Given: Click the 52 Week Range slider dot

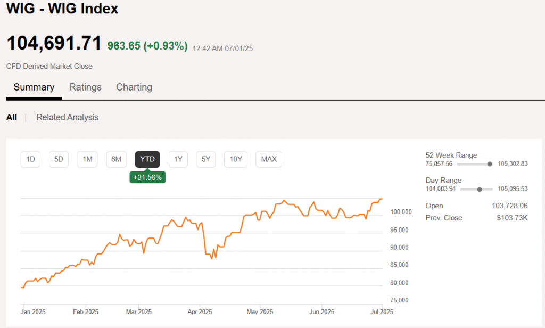Looking at the screenshot, I should pos(490,164).
